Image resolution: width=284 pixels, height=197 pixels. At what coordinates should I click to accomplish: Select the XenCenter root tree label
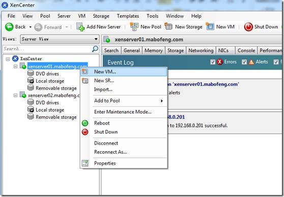click(x=31, y=59)
